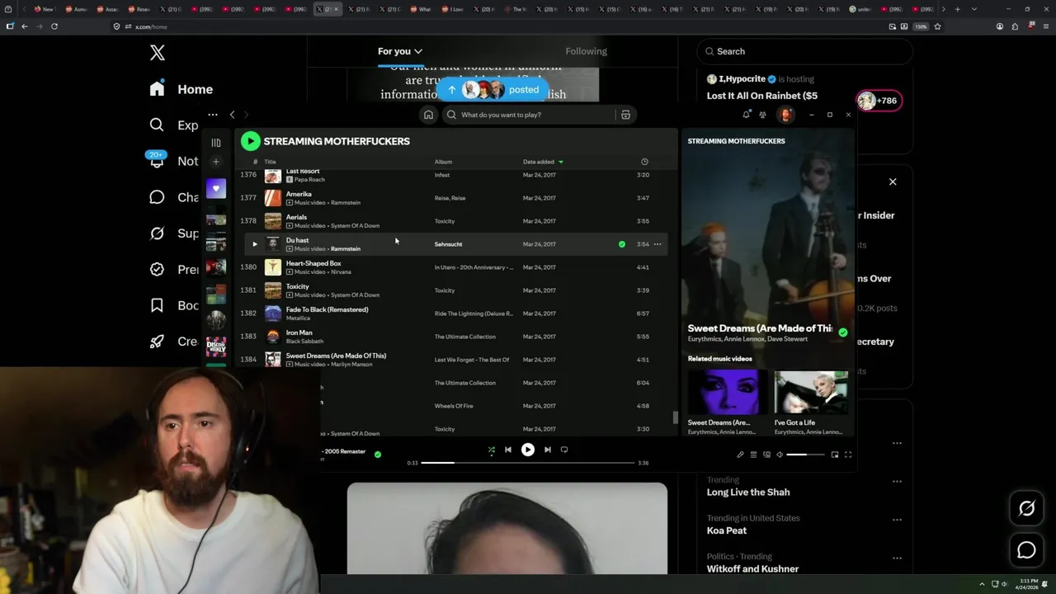
Task: Play the STREAMING MOTHERFUCKERS playlist green button
Action: [250, 141]
